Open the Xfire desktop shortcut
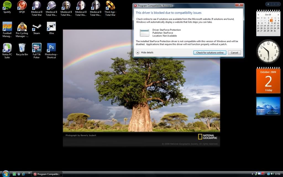 [51, 28]
